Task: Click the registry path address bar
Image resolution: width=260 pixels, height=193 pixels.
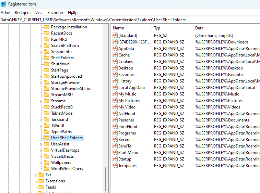Action: pos(130,20)
